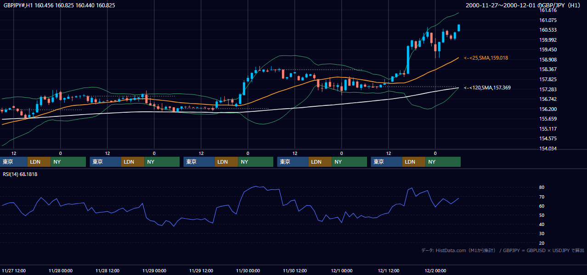Click price axis value 159.450

coord(548,49)
